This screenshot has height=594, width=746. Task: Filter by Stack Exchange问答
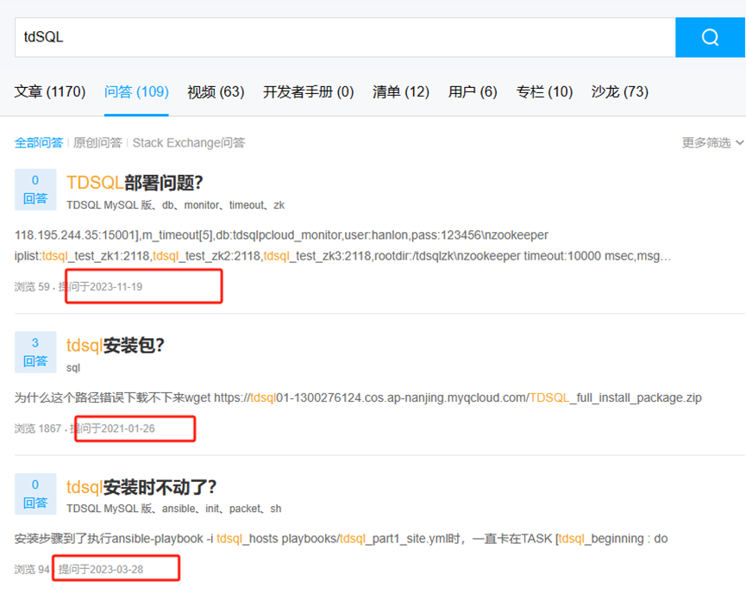point(189,142)
